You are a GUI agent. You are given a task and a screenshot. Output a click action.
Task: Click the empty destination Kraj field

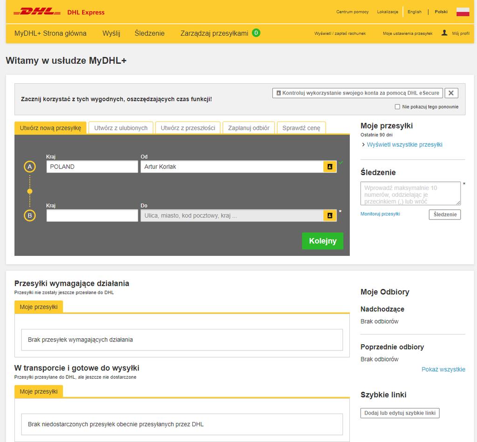point(92,216)
